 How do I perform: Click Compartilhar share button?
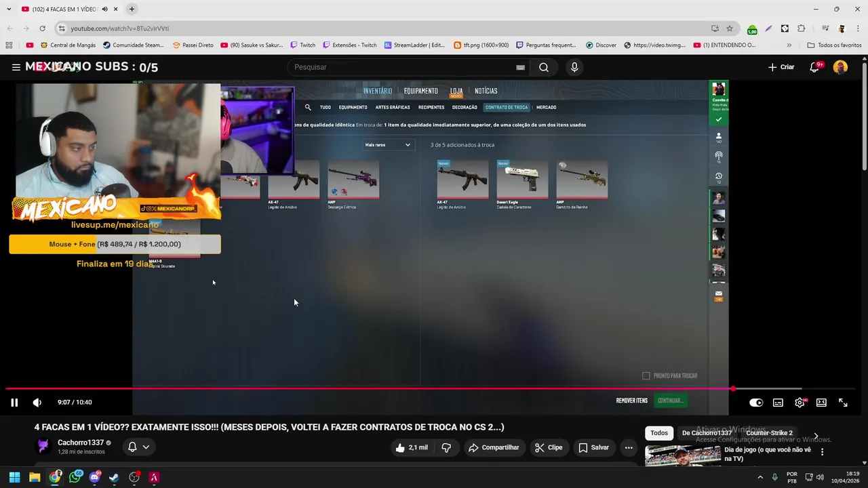click(494, 447)
